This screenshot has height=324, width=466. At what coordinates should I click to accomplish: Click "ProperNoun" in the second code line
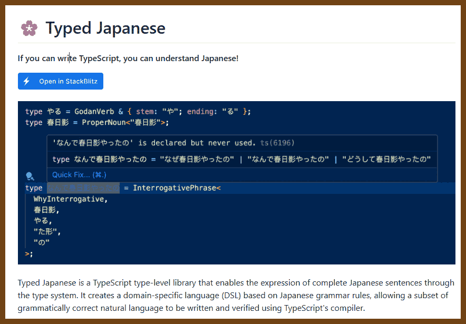[x=104, y=122]
